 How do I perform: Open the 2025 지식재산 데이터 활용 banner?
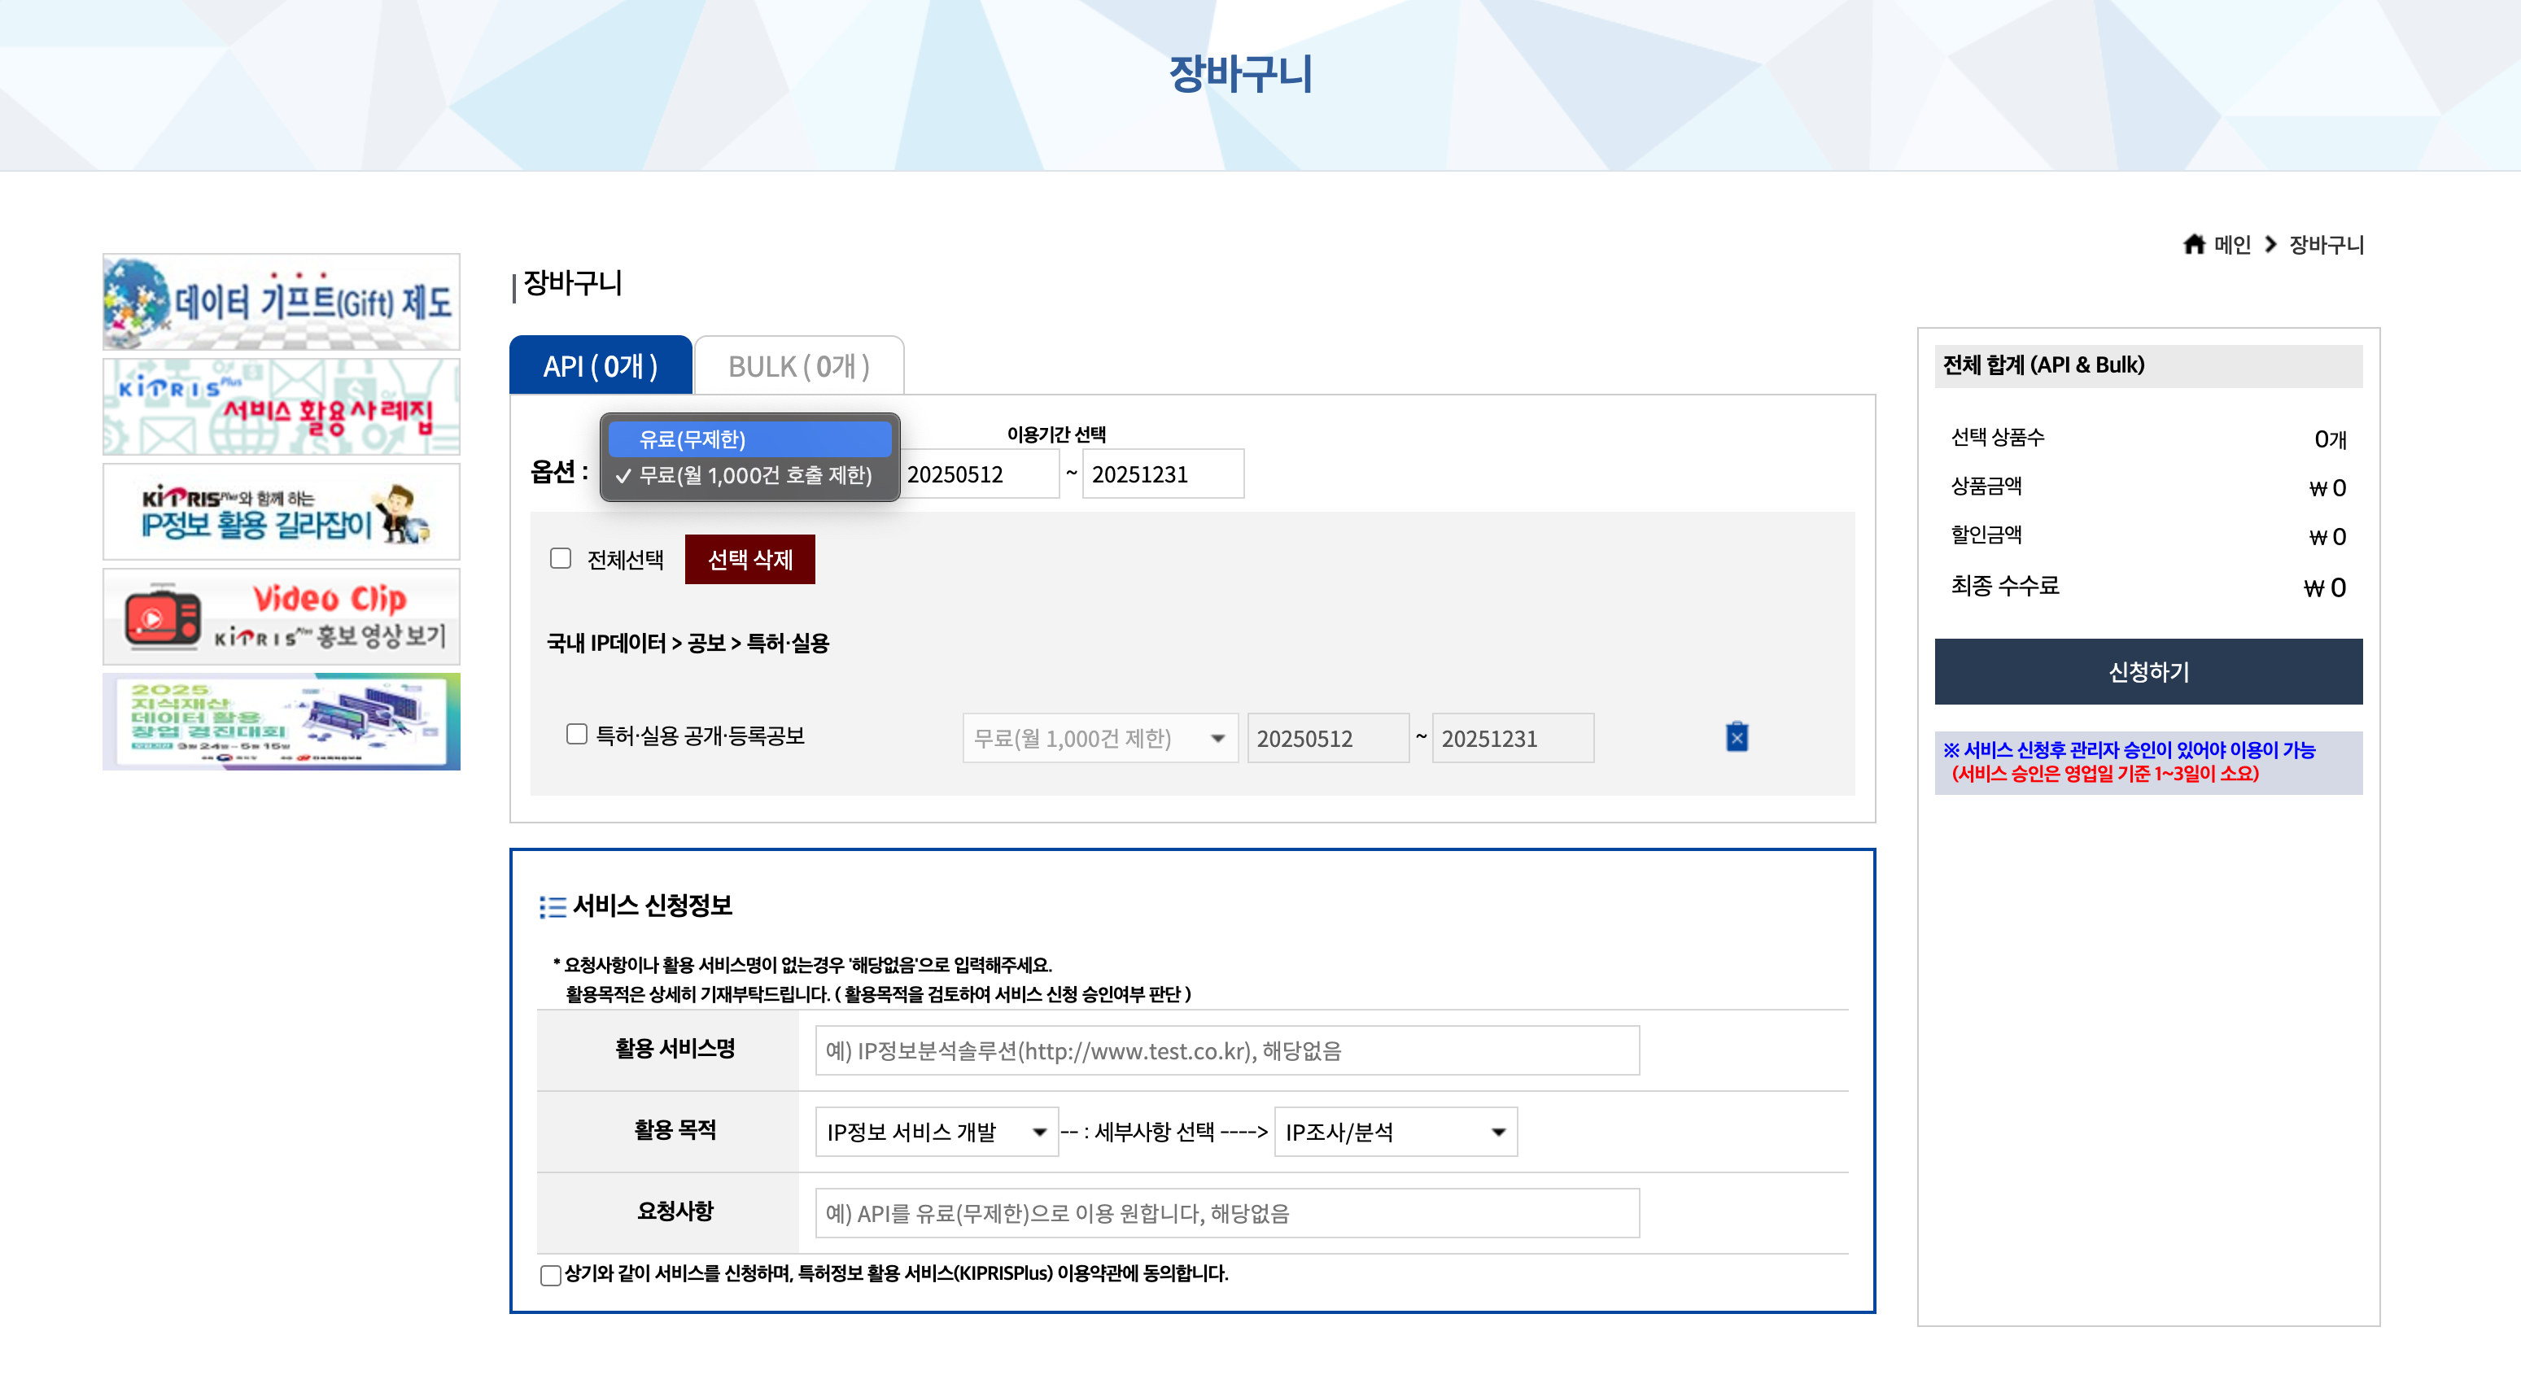tap(281, 721)
